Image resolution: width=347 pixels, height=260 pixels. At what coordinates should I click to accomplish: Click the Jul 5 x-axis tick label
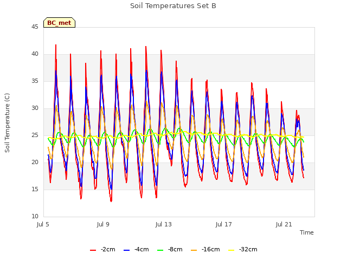(x=43, y=225)
